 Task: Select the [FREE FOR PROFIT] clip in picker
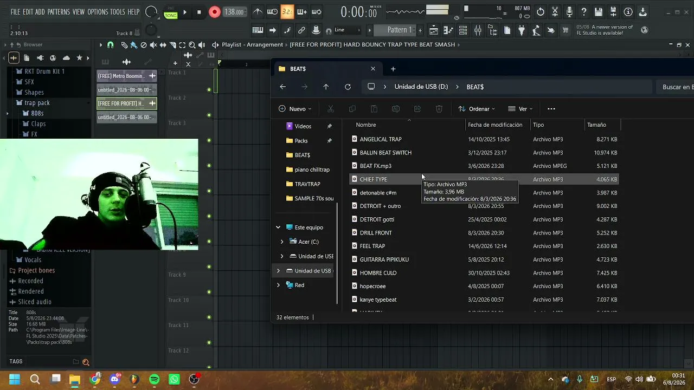127,103
